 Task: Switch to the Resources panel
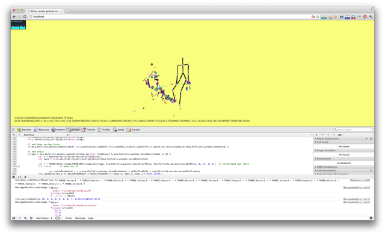pyautogui.click(x=42, y=129)
